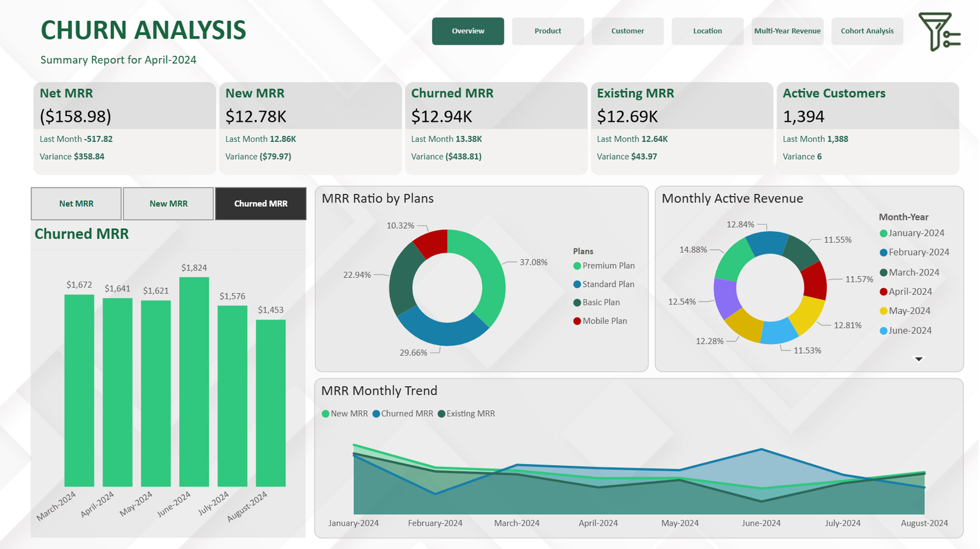Select April-2024 red legend marker
Viewport: 980px width, 549px height.
tap(883, 292)
